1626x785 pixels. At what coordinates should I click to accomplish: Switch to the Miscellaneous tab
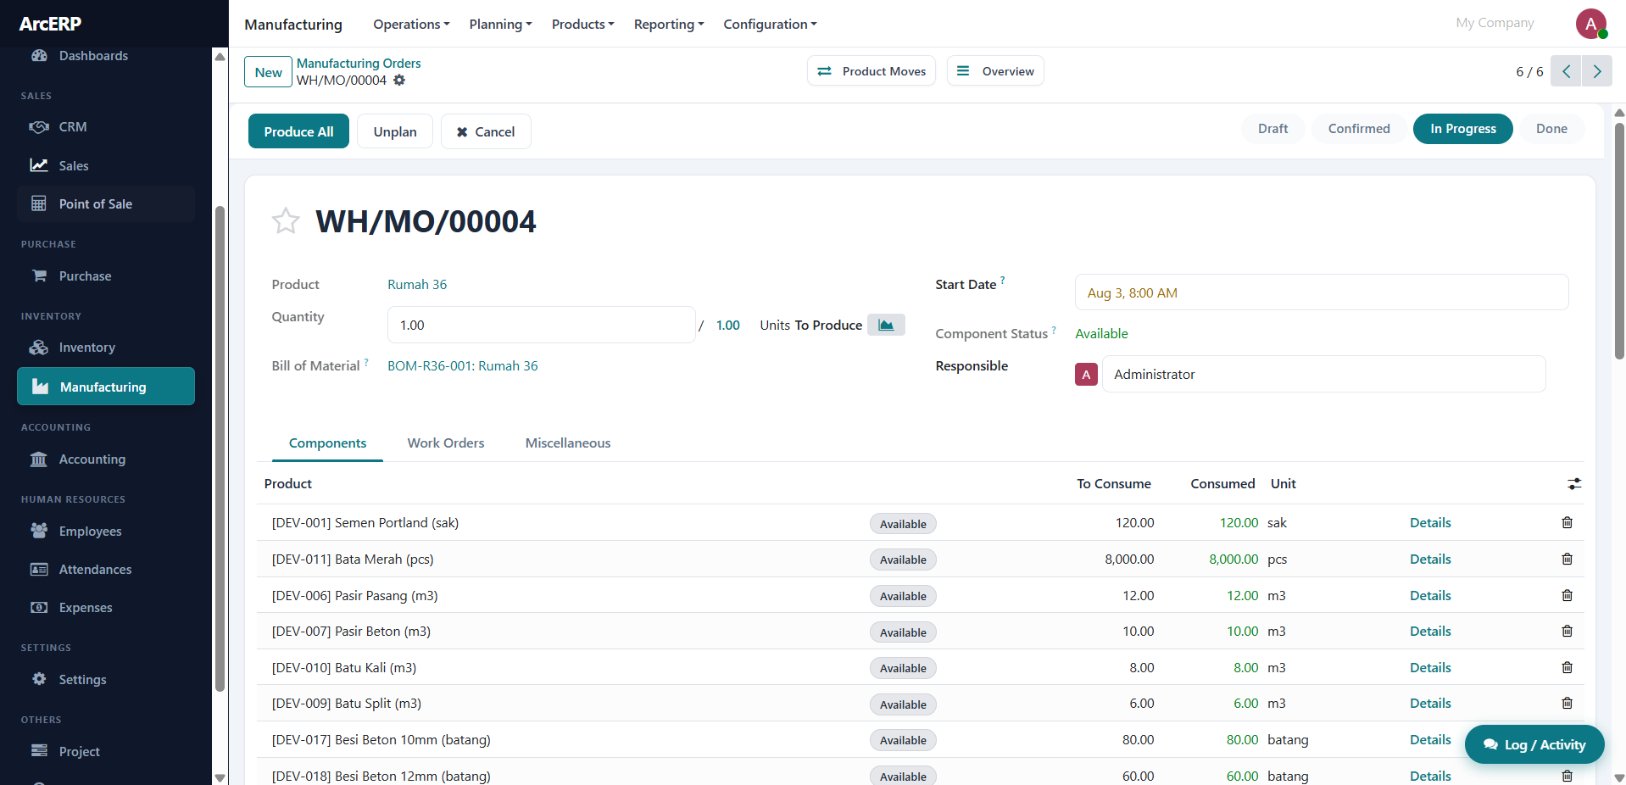[568, 443]
